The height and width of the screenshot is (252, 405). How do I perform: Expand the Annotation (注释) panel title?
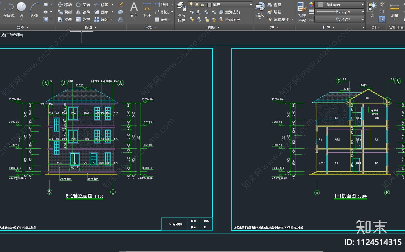coord(150,27)
